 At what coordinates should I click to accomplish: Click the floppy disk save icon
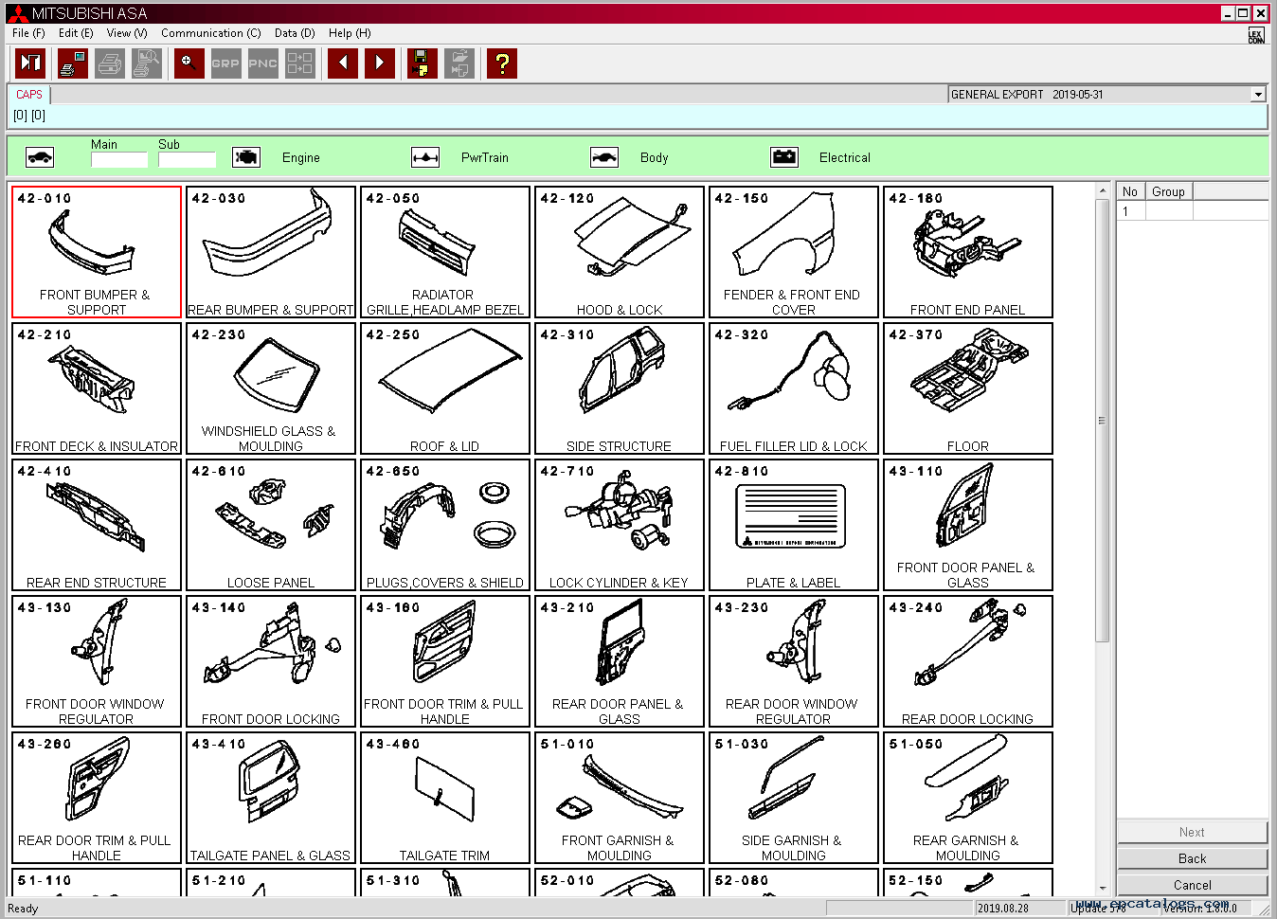click(x=423, y=63)
